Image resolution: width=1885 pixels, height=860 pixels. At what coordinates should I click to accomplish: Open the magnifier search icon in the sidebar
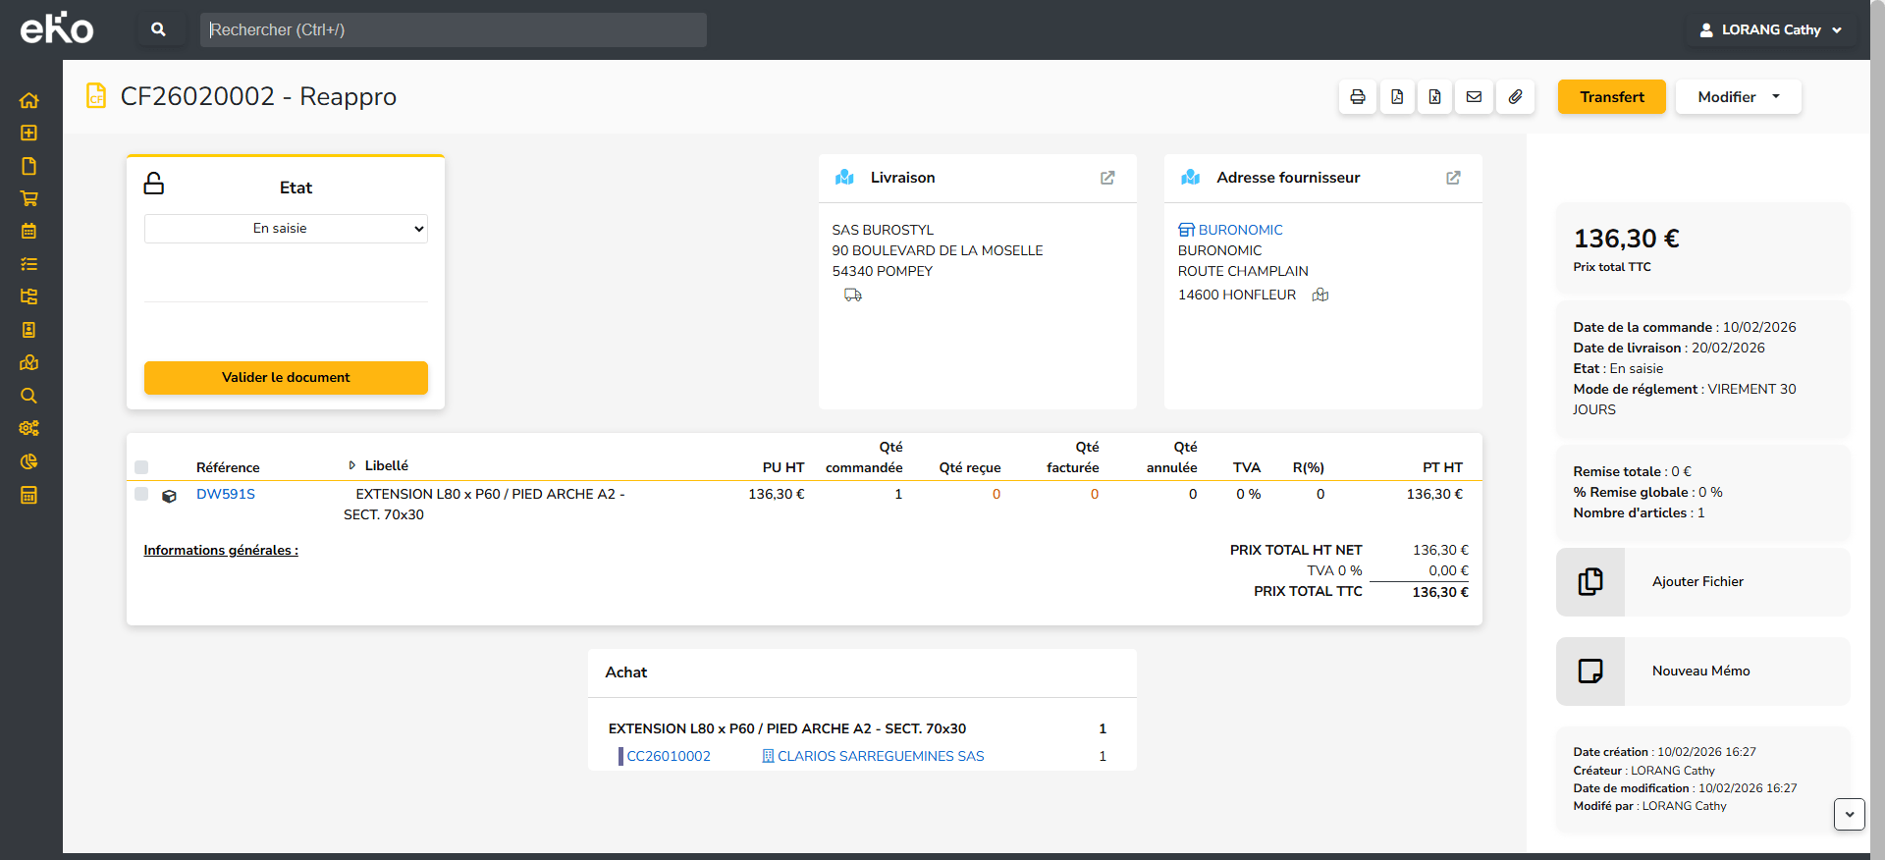pos(29,396)
